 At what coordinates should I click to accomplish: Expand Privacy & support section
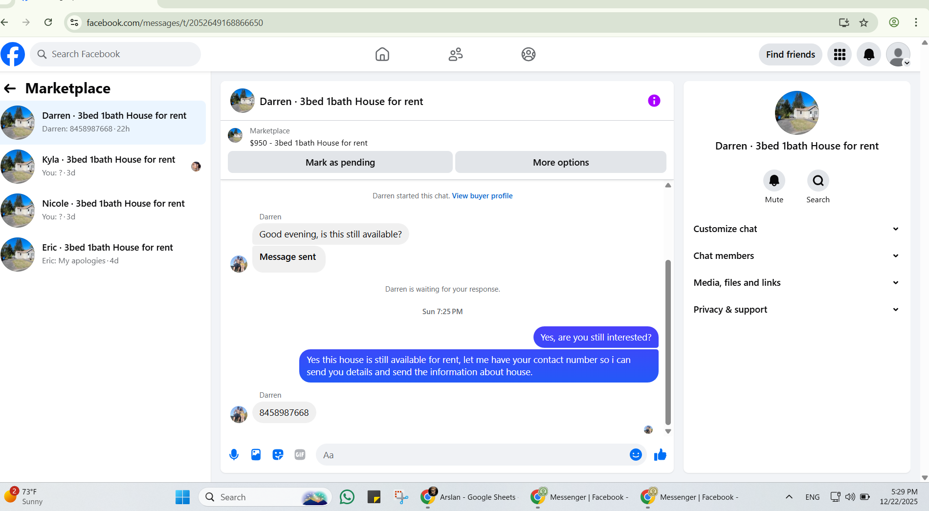point(796,310)
